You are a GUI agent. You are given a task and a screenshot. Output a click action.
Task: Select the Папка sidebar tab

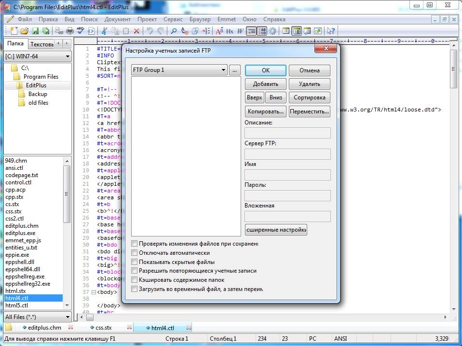tap(15, 43)
